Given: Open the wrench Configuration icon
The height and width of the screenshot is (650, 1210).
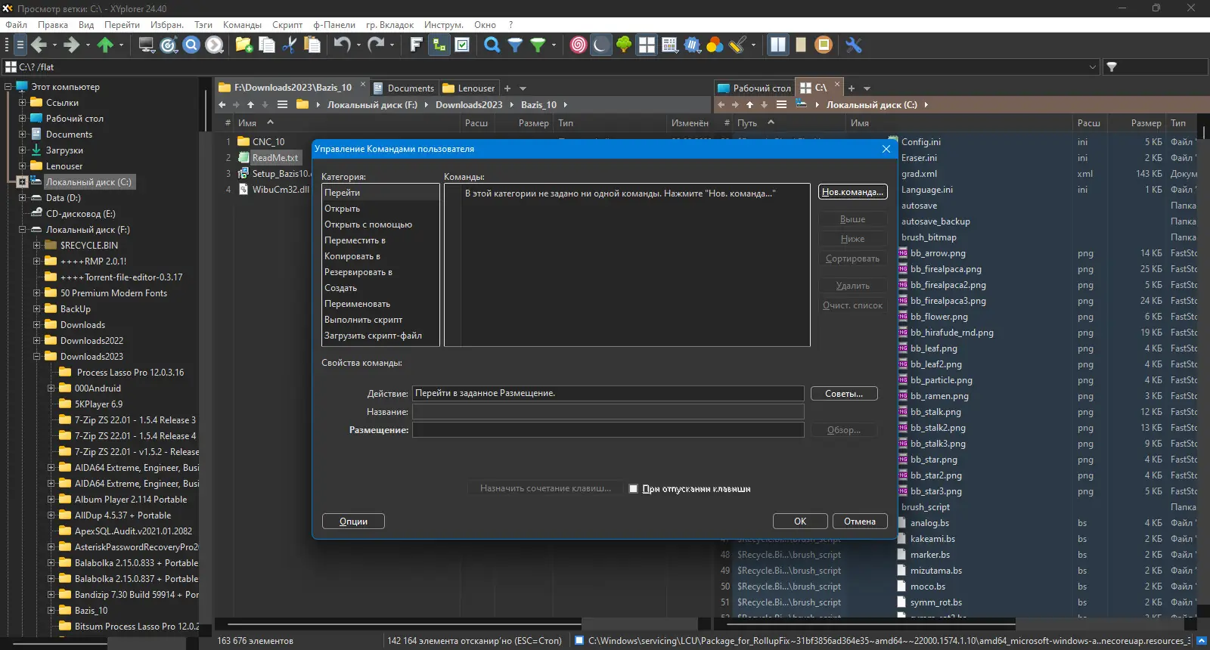Looking at the screenshot, I should (x=854, y=45).
